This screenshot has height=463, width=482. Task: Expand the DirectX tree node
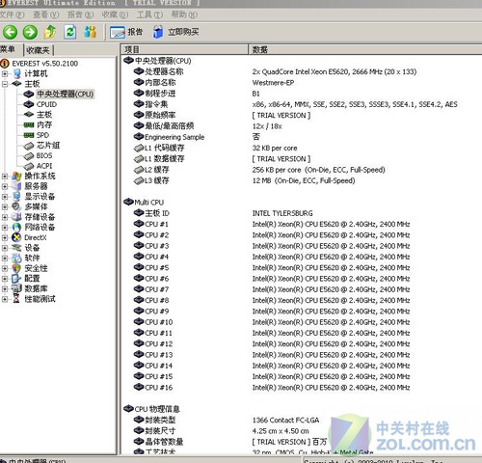coord(5,237)
